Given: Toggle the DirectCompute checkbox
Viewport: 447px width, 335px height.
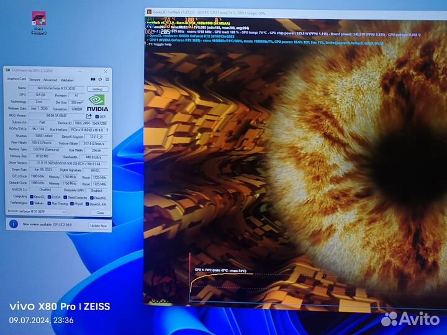Looking at the screenshot, I should [65, 197].
